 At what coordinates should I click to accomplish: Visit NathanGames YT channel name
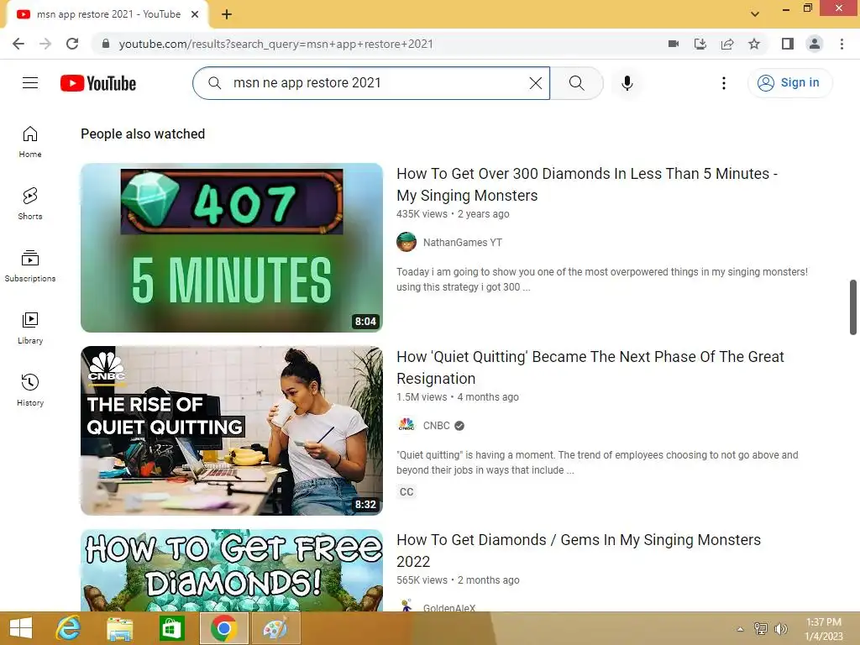click(463, 243)
